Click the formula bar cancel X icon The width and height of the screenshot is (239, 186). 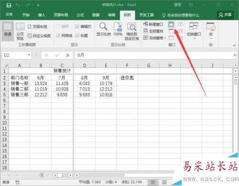coord(46,55)
